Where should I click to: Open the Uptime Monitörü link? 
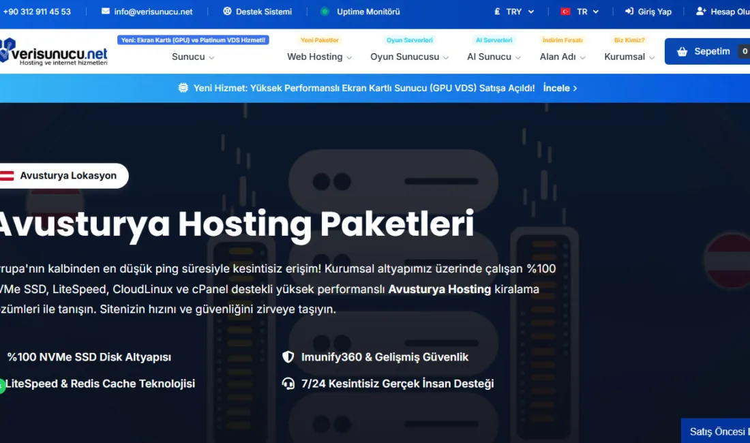click(x=368, y=12)
